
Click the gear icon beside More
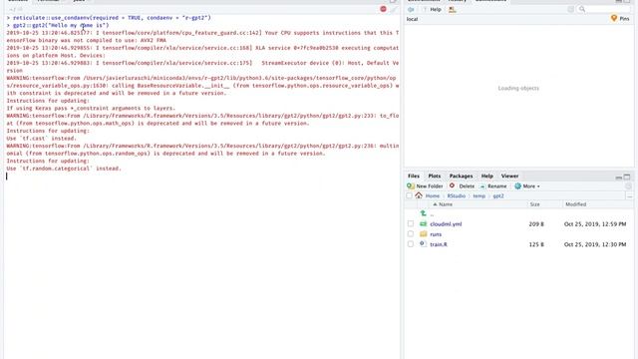click(517, 186)
